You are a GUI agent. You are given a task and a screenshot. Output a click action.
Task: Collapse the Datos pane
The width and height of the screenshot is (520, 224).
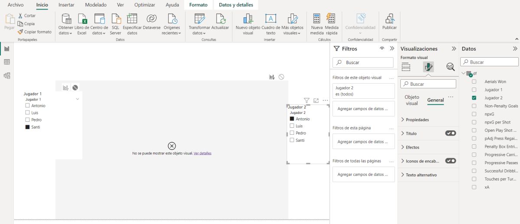pos(515,49)
